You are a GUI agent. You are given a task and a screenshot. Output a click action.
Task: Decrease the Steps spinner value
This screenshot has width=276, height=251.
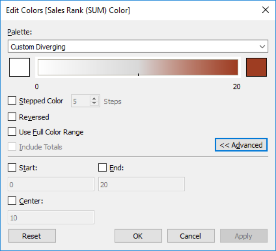click(x=94, y=103)
